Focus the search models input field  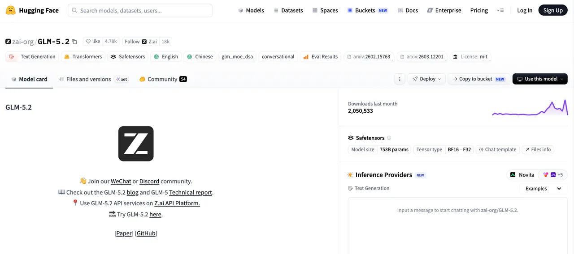point(140,10)
